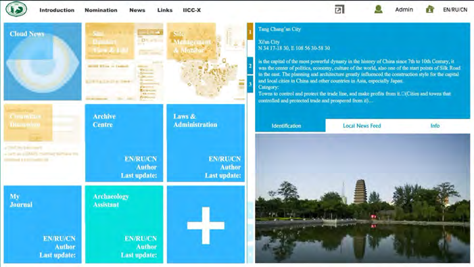
Task: Switch to the Info tab
Action: coord(435,126)
